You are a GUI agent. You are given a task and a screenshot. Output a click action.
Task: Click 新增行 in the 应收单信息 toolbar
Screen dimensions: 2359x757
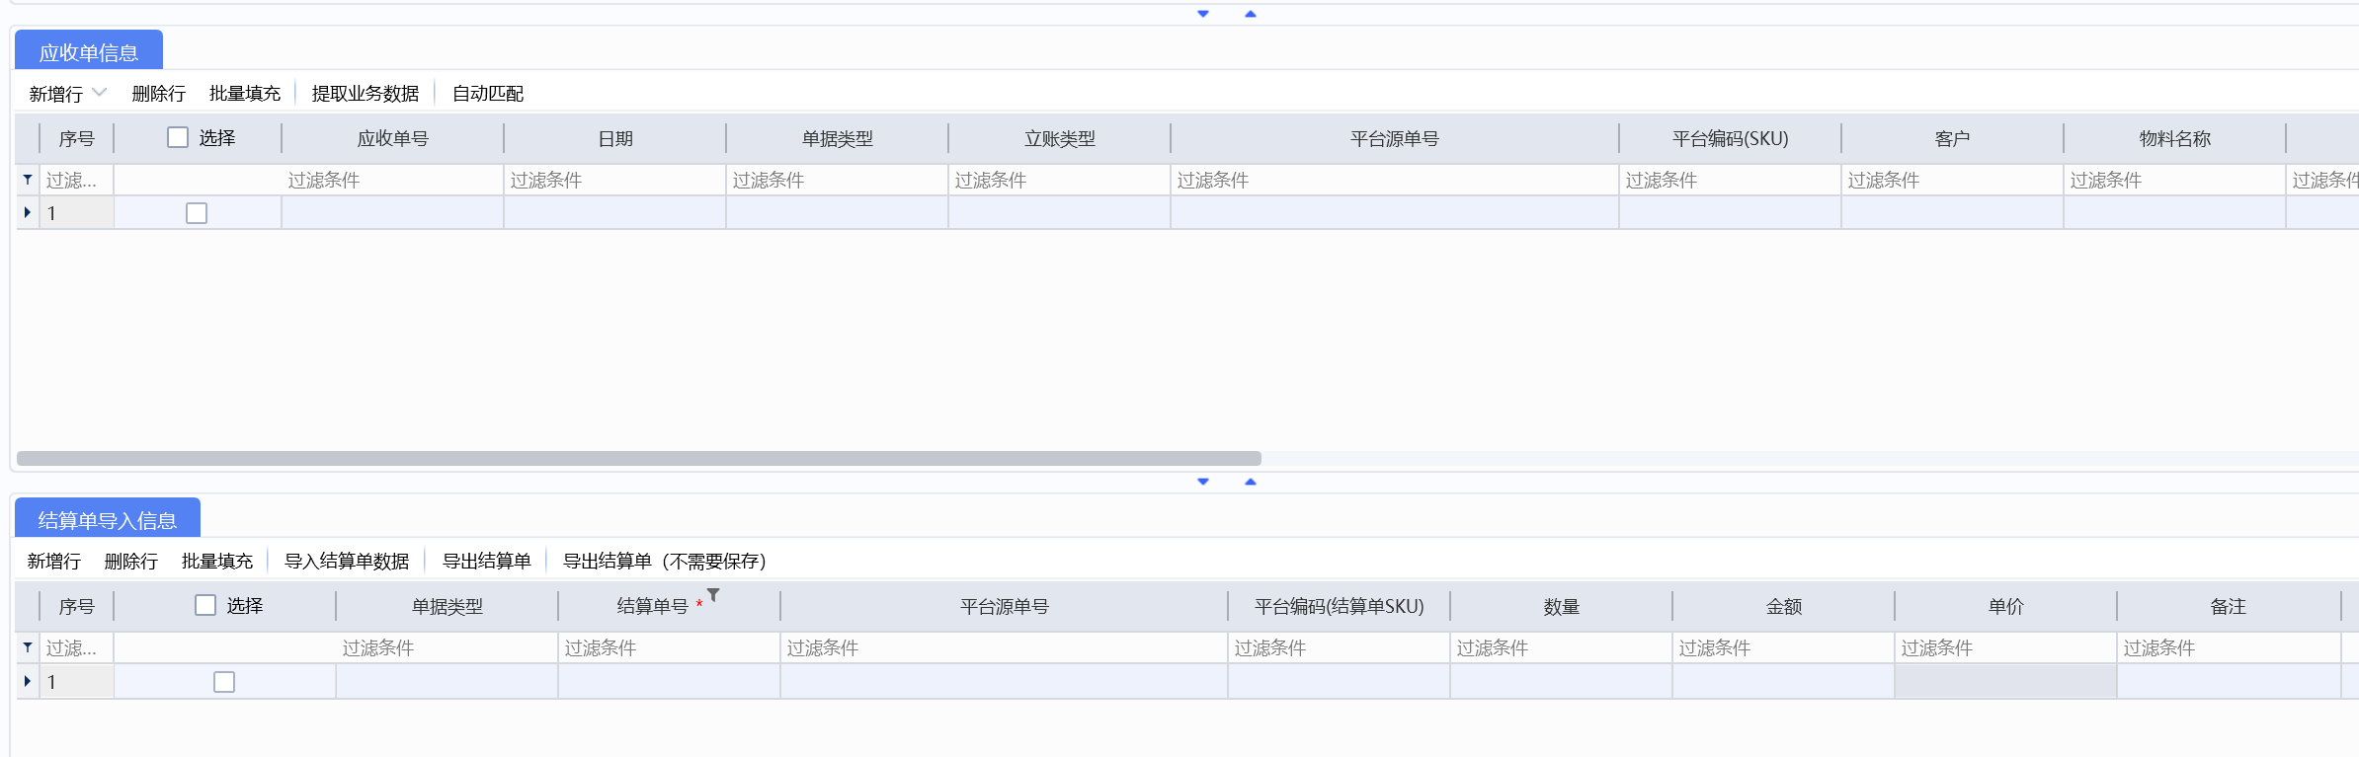tap(55, 94)
